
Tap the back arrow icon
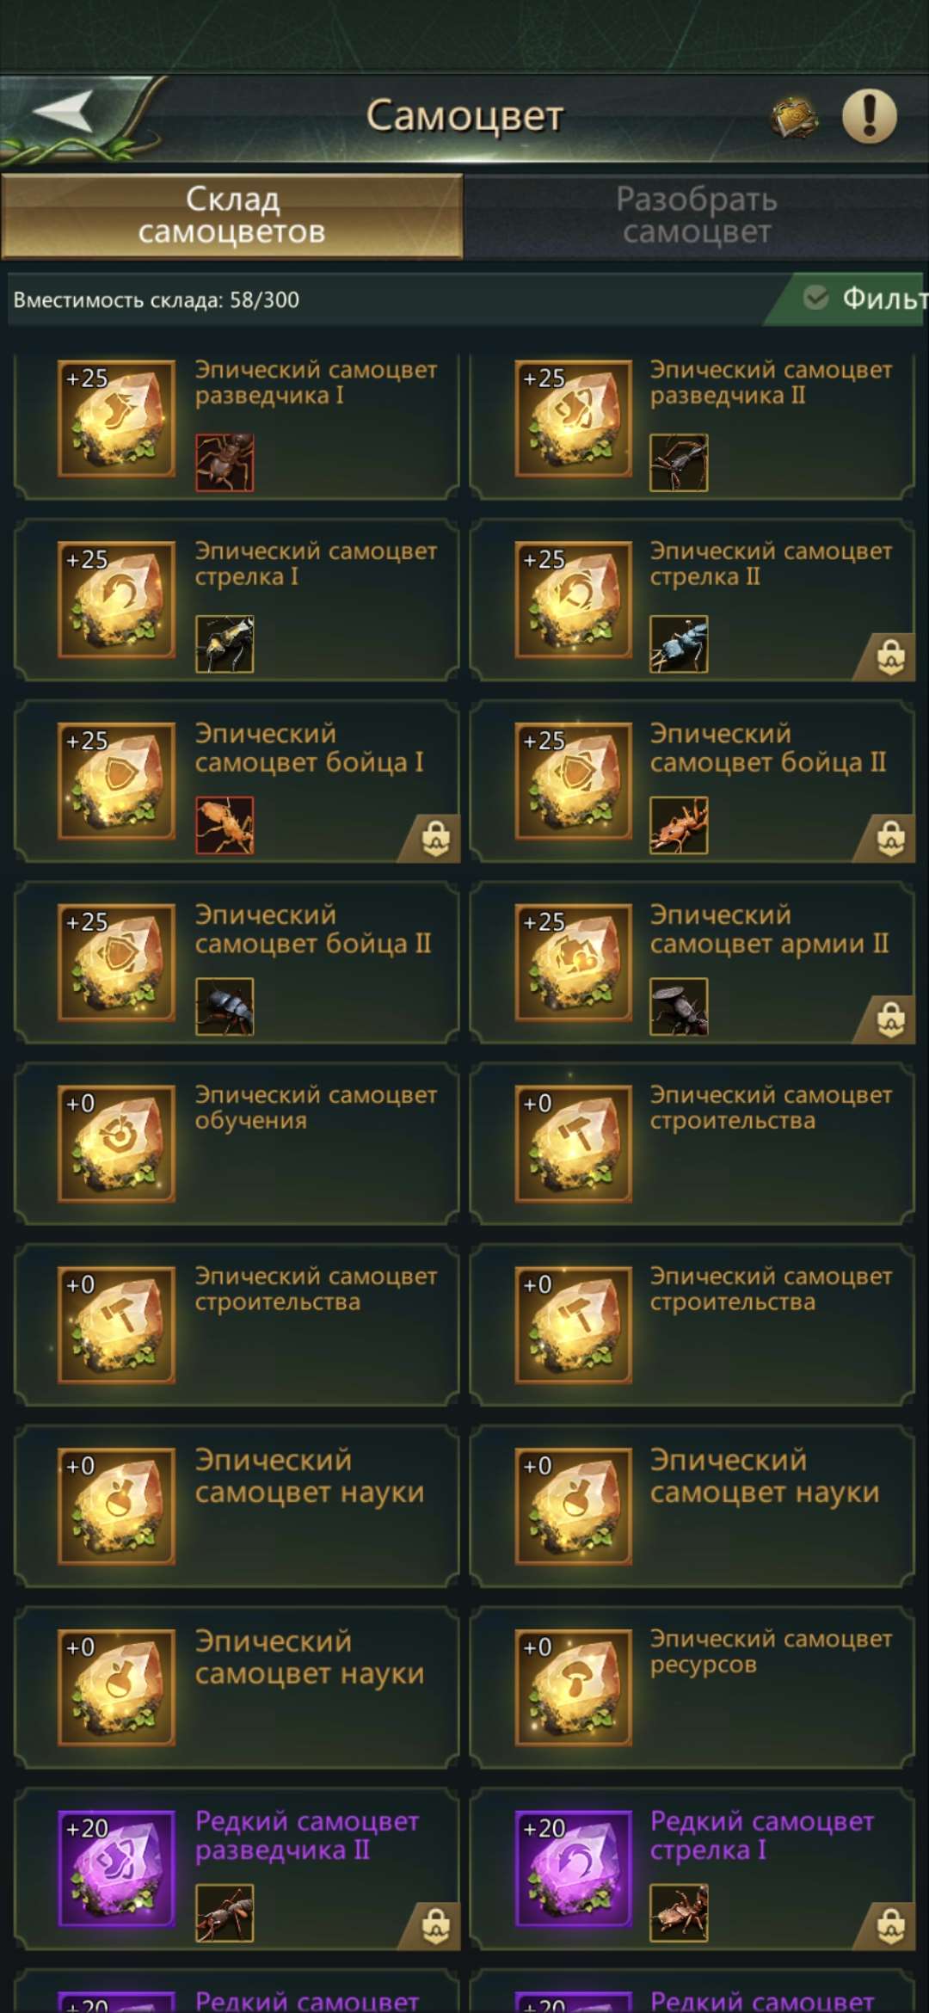coord(64,112)
